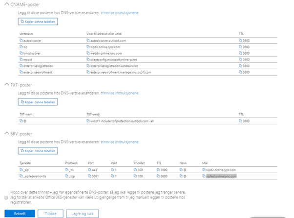Copy enterpriseregistration.windows.net value

click(x=88, y=66)
